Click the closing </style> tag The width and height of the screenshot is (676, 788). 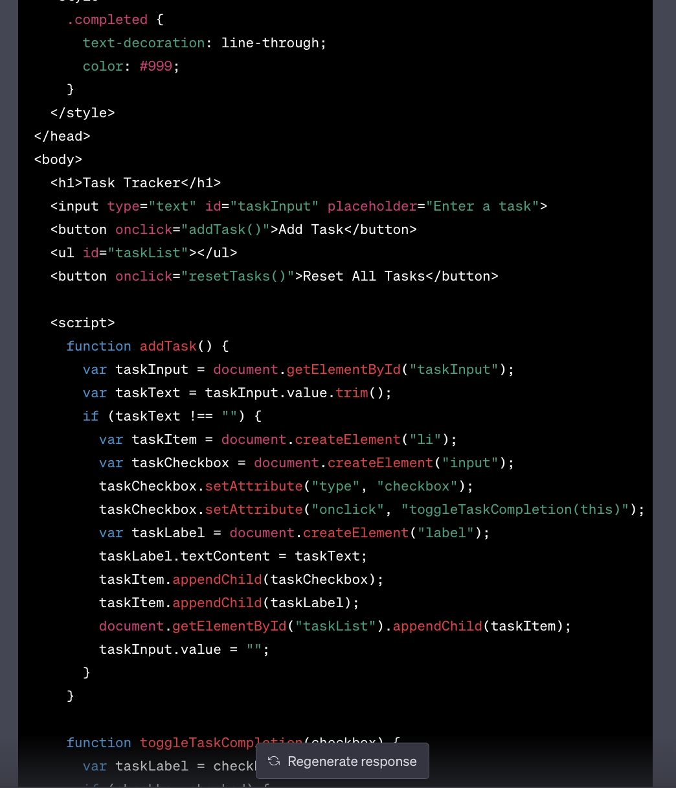pos(83,113)
